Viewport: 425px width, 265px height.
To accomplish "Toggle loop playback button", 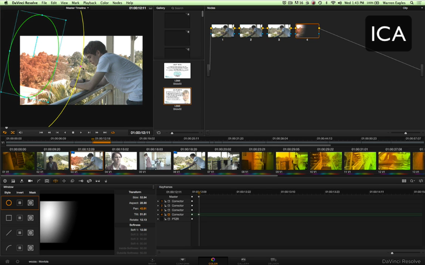I will 113,133.
